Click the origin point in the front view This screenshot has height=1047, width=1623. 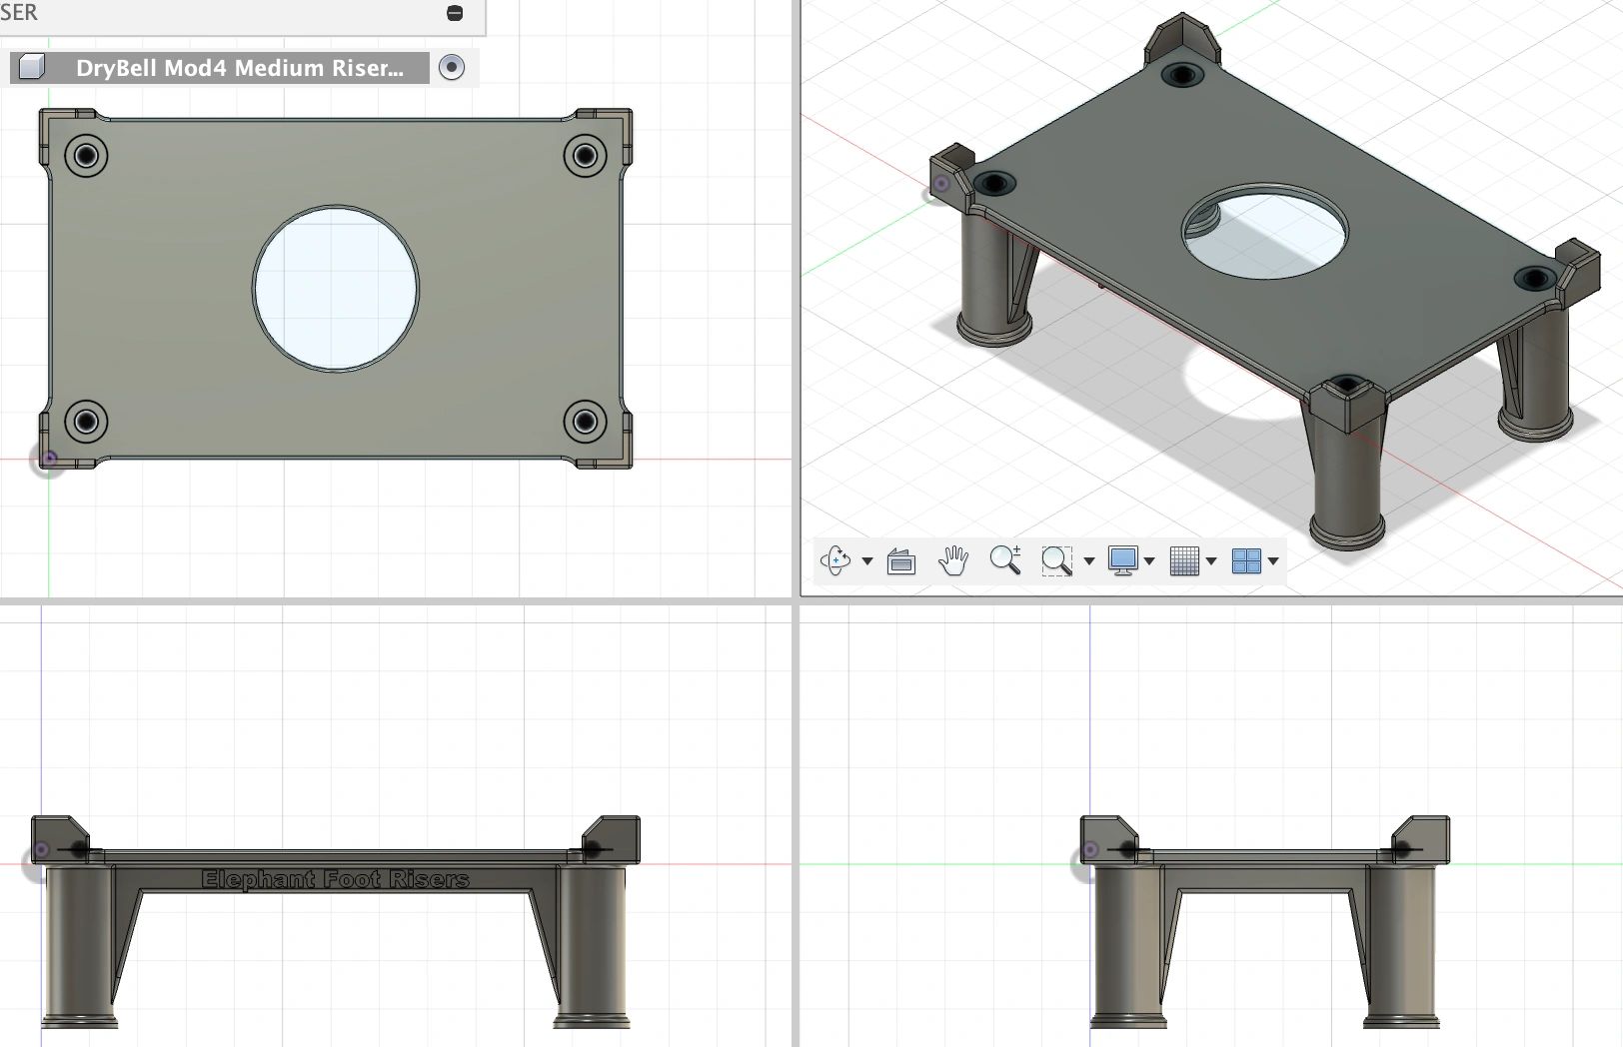click(41, 851)
